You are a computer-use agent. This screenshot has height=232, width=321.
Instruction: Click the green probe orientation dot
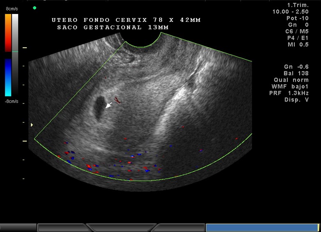[x=34, y=8]
